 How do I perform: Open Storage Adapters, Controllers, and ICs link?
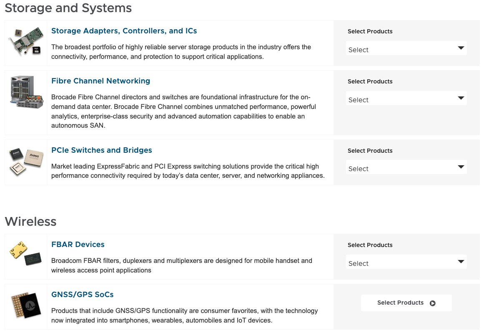tap(124, 31)
